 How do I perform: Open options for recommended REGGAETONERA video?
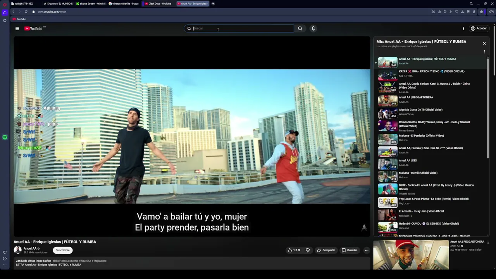pos(488,242)
